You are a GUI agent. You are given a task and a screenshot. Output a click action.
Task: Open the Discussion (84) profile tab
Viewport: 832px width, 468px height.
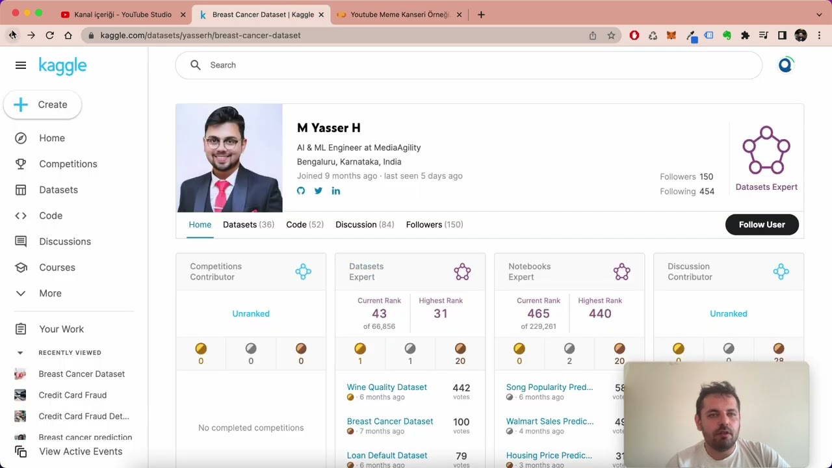coord(365,224)
